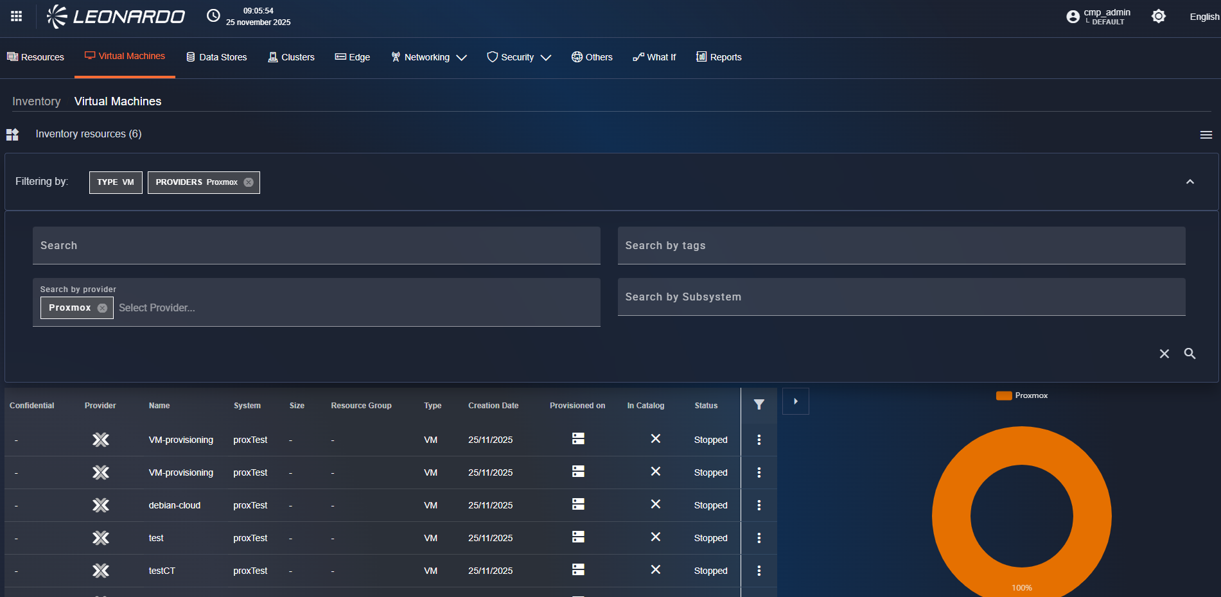Open three-dot actions menu for debian-cloud row
1221x597 pixels.
pos(759,505)
